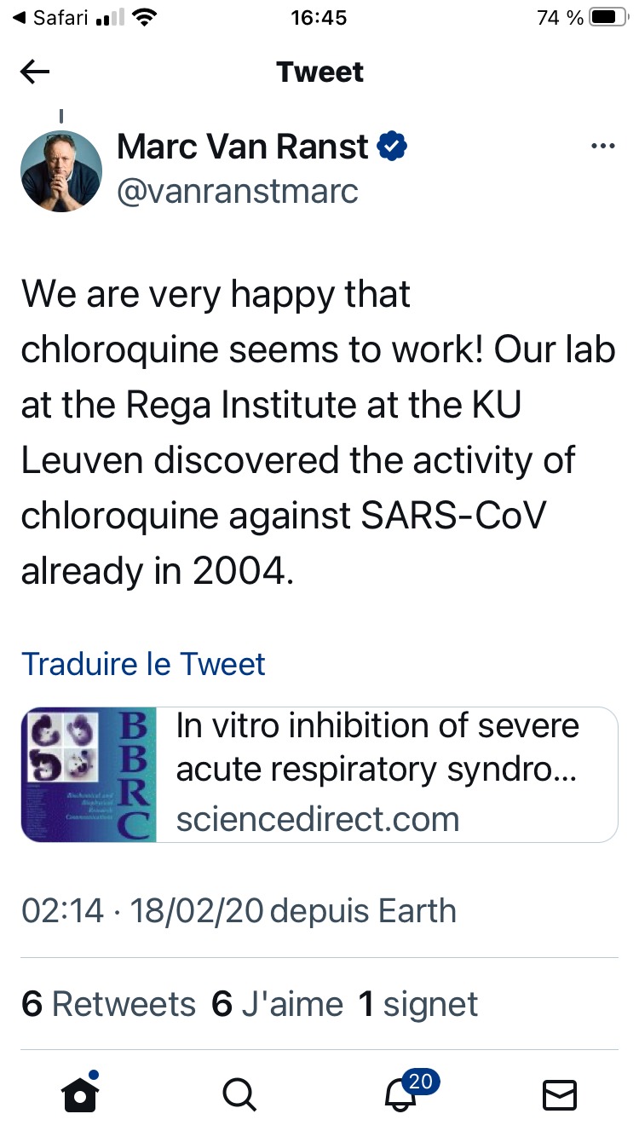Open the Messages envelope tab
639x1137 pixels.
click(x=560, y=1094)
